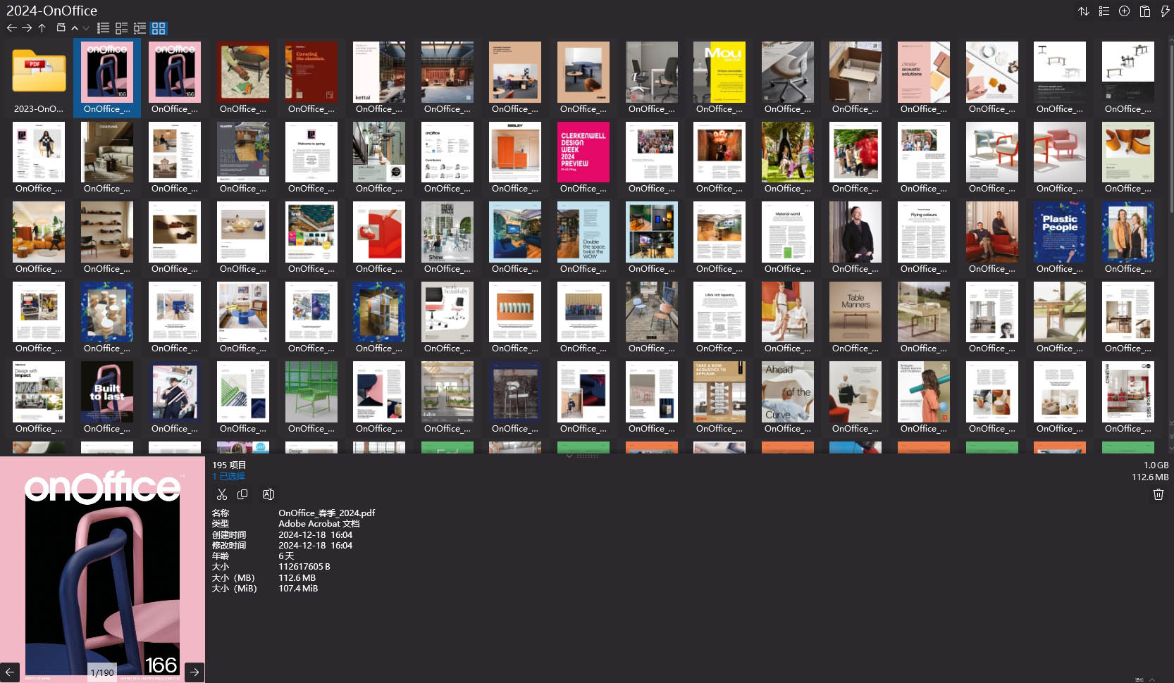The width and height of the screenshot is (1174, 683).
Task: Select the circular acoustic solutions pink thumbnail
Action: tap(924, 72)
